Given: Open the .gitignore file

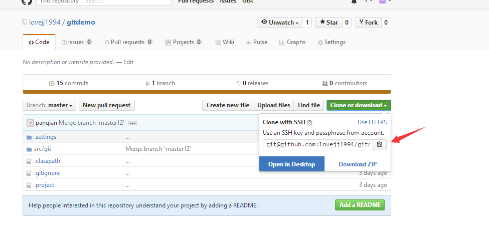Looking at the screenshot, I should point(47,173).
